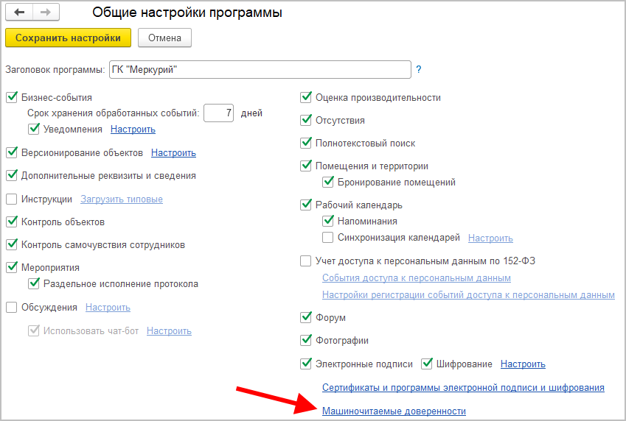Click the blue question mark help icon
The image size is (626, 421).
tap(419, 70)
